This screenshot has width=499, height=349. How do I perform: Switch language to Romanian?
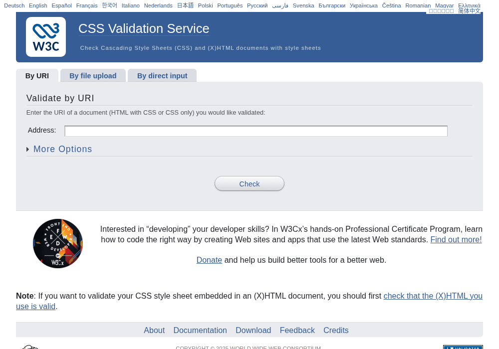pos(418,5)
